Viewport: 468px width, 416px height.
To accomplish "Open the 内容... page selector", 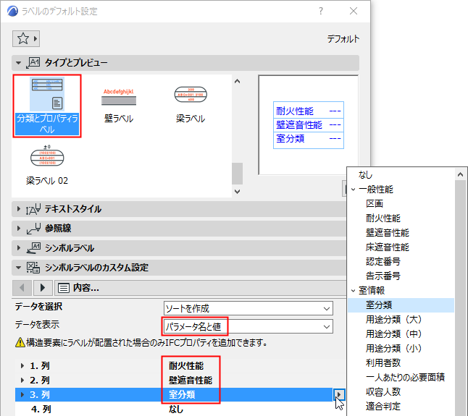I will point(200,287).
